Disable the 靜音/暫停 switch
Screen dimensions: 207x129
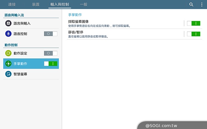pyautogui.click(x=193, y=34)
